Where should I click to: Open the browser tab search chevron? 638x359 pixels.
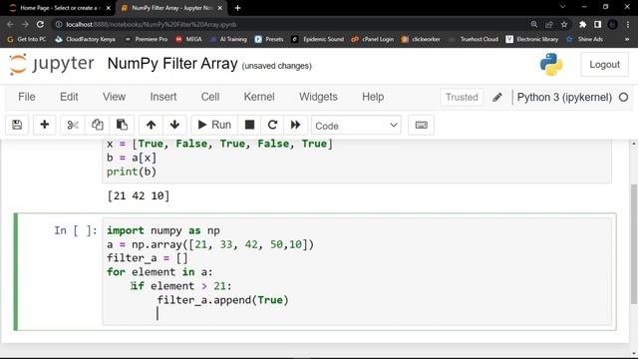(x=562, y=7)
